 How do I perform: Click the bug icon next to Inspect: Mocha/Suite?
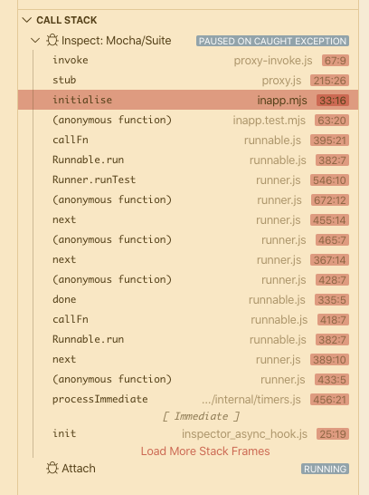tap(52, 41)
